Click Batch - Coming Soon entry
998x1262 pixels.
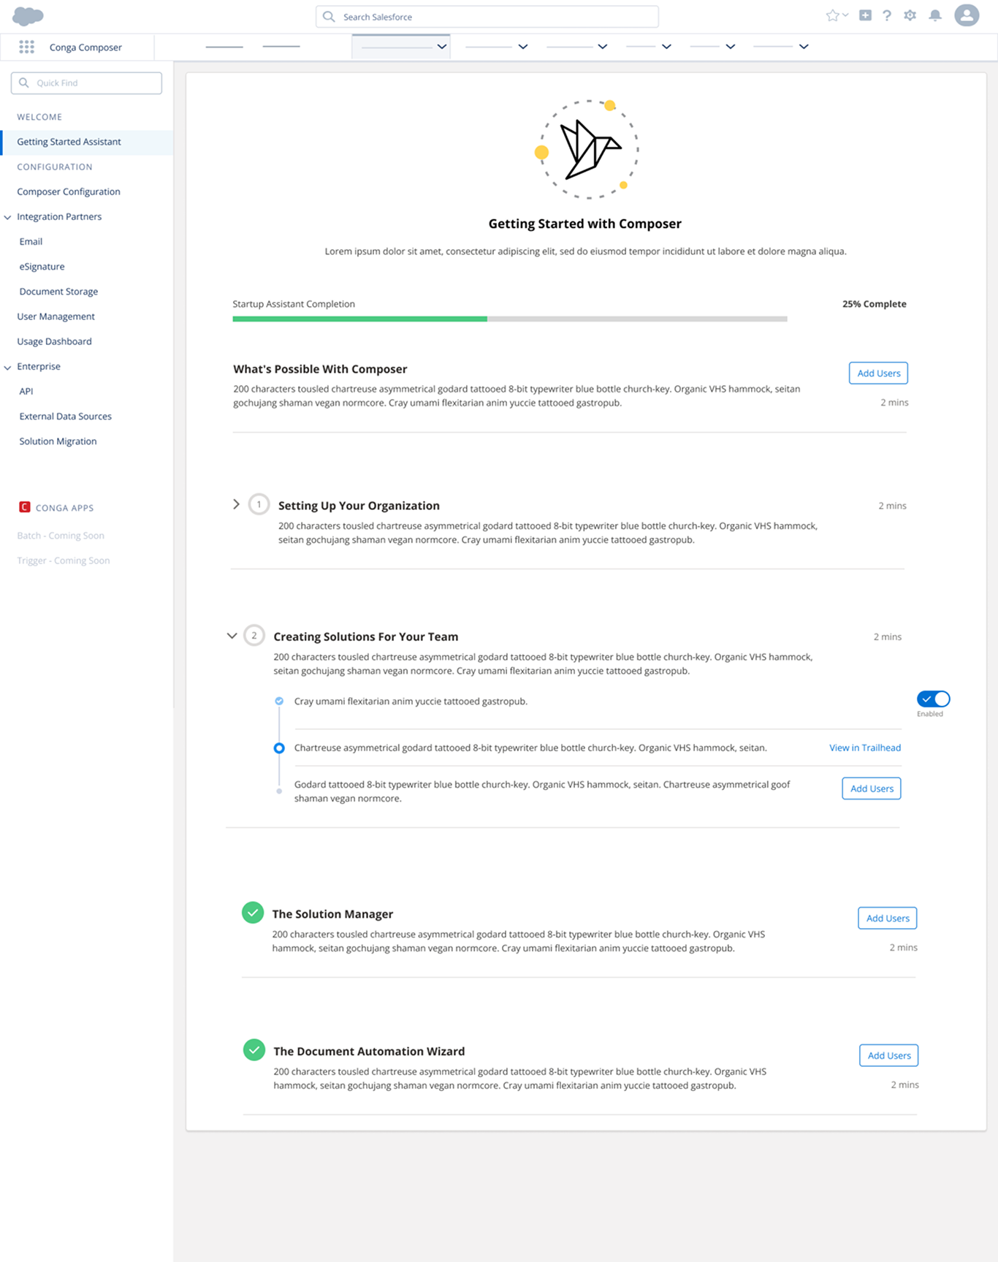61,535
